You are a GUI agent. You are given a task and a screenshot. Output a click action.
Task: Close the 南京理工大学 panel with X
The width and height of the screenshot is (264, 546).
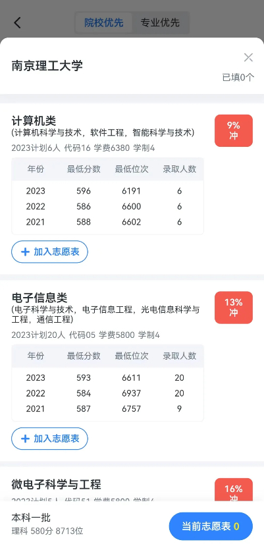point(248,57)
